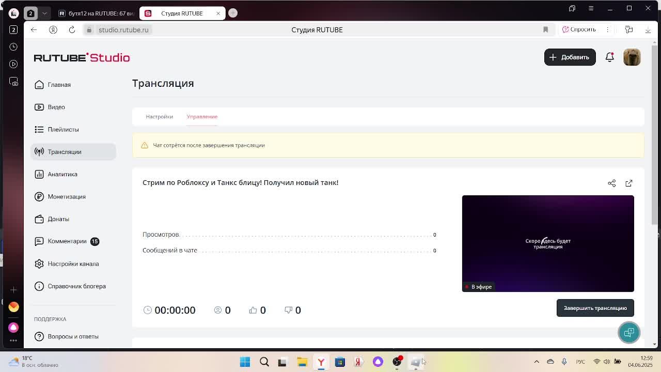Click the viewers count icon
This screenshot has height=372, width=661.
coord(218,310)
